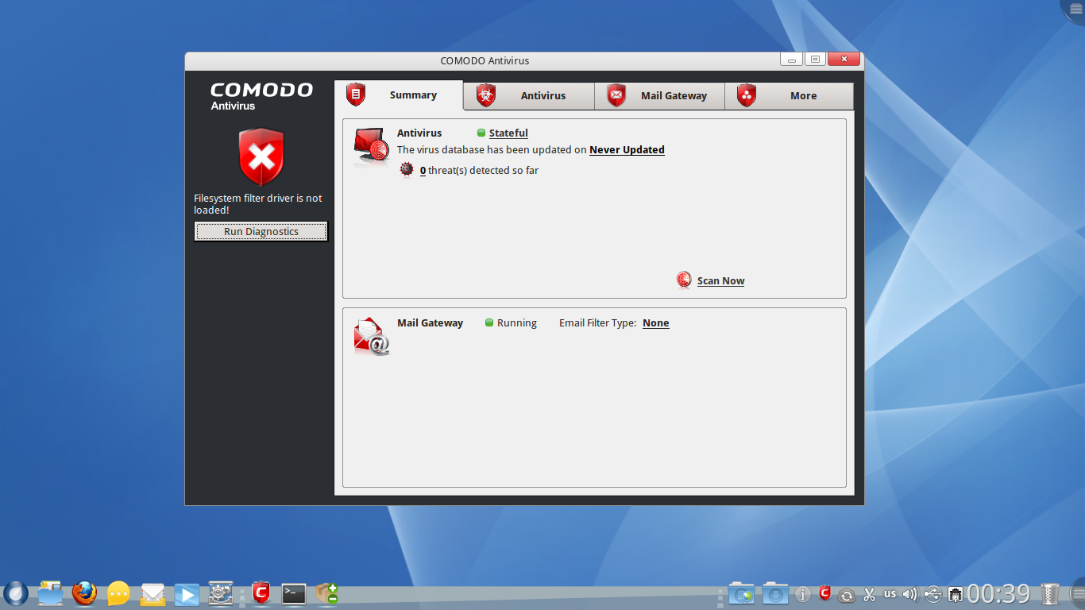Open the mail client envelope icon
Viewport: 1085px width, 610px height.
pos(153,593)
